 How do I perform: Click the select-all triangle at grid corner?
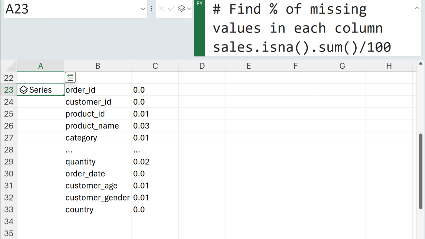pos(12,66)
